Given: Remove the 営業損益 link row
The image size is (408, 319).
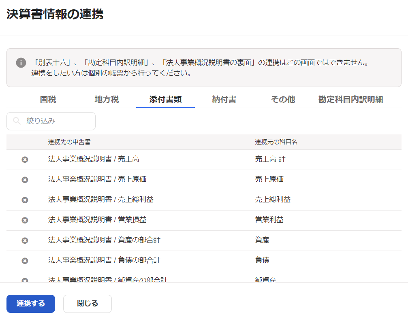Looking at the screenshot, I should pos(25,220).
